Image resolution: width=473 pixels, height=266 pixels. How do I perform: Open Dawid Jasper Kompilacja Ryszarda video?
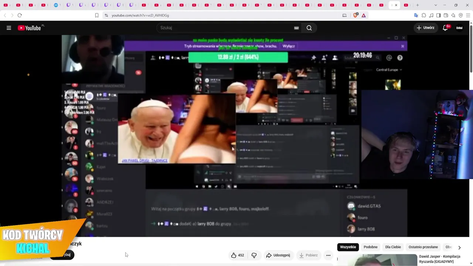click(440, 259)
